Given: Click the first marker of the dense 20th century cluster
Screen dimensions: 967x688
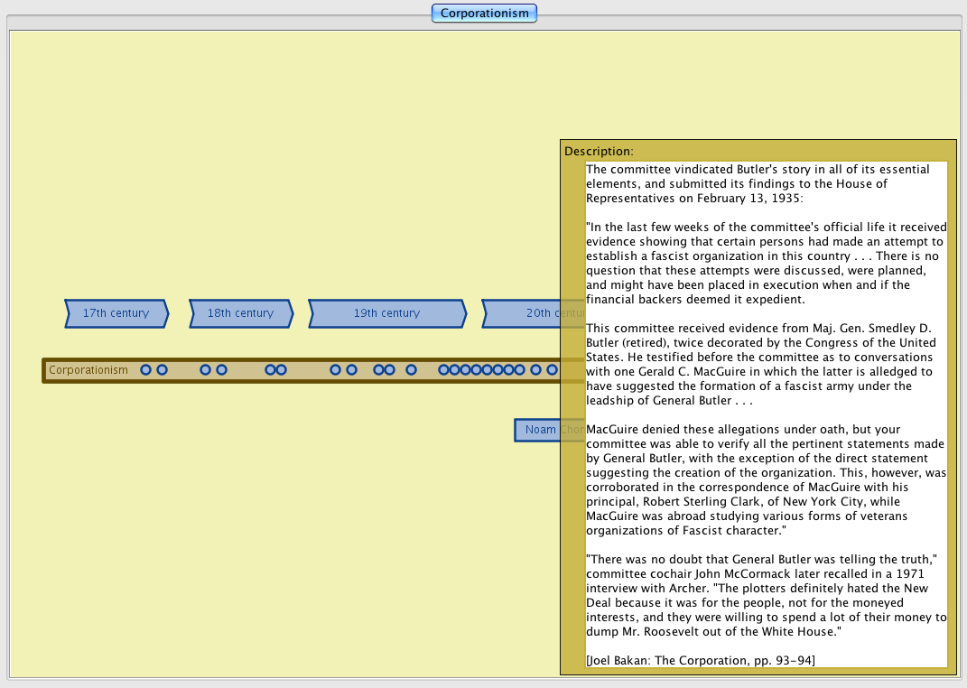Looking at the screenshot, I should 443,370.
